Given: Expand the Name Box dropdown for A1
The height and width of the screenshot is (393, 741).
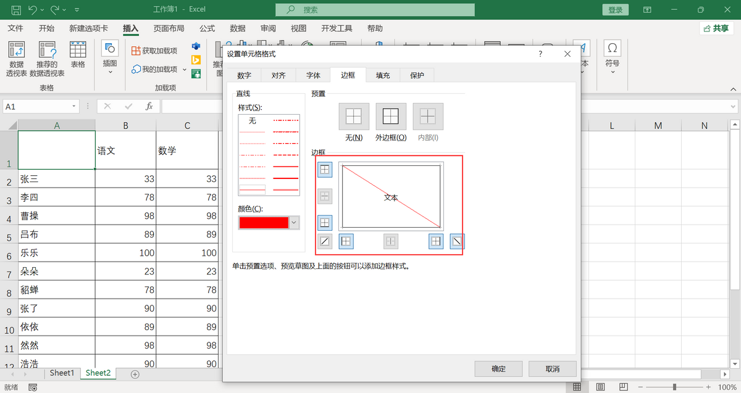Looking at the screenshot, I should 74,106.
